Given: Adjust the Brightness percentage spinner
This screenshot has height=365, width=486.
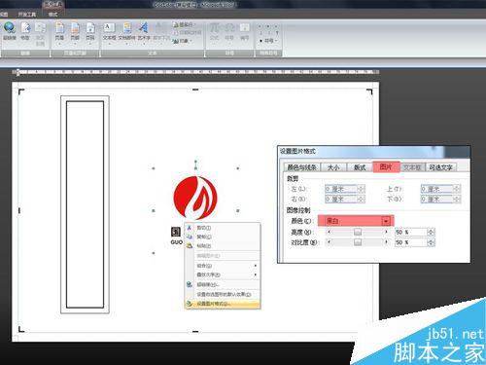Looking at the screenshot, I should click(x=431, y=232).
